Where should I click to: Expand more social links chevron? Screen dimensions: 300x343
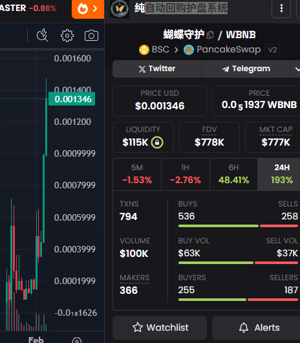pos(297,69)
